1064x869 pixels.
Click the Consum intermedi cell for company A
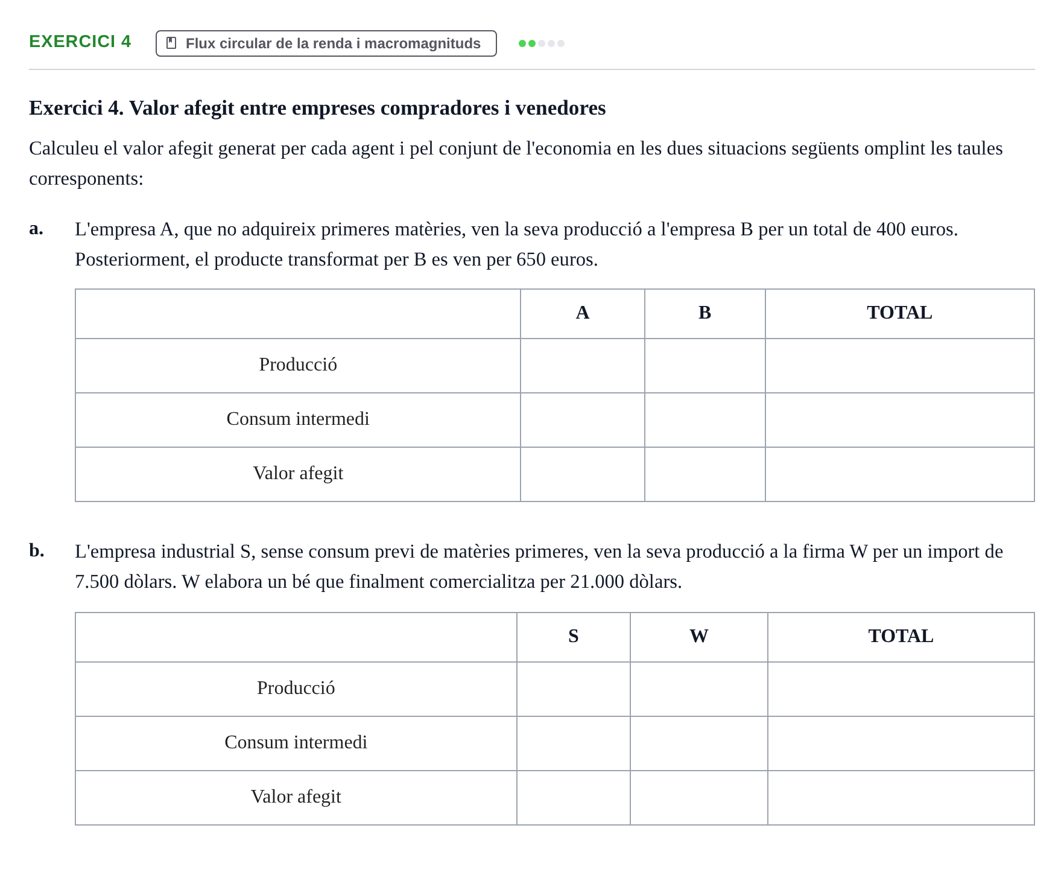(x=583, y=420)
